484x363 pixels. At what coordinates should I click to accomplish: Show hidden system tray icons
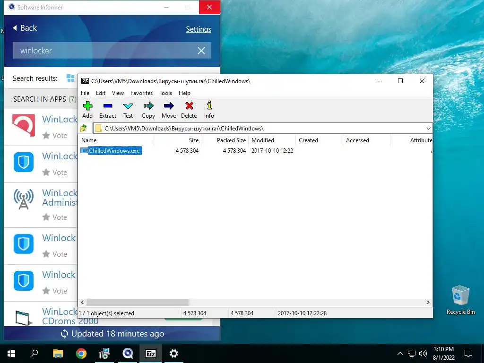(x=400, y=354)
